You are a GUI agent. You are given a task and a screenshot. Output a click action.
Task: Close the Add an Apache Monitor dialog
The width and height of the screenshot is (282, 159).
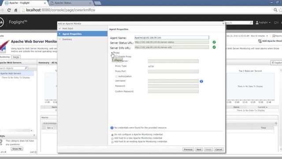point(223,23)
